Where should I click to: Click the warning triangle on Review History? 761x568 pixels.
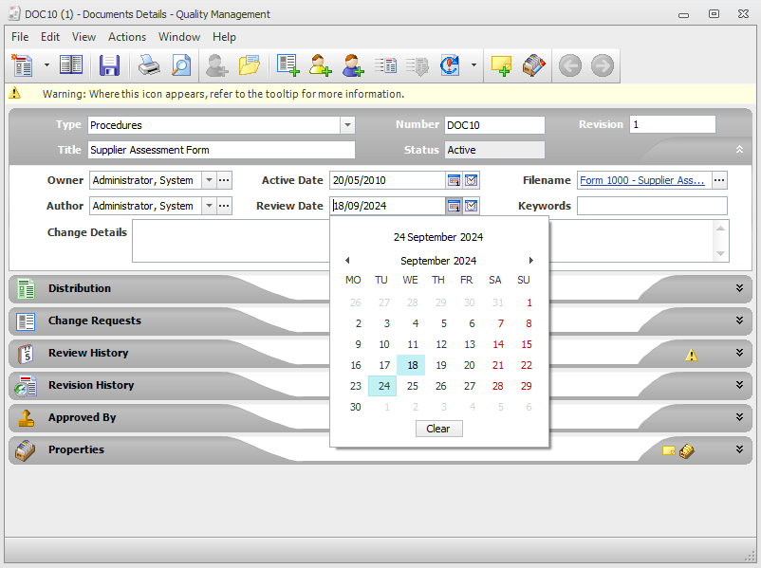[x=691, y=354]
